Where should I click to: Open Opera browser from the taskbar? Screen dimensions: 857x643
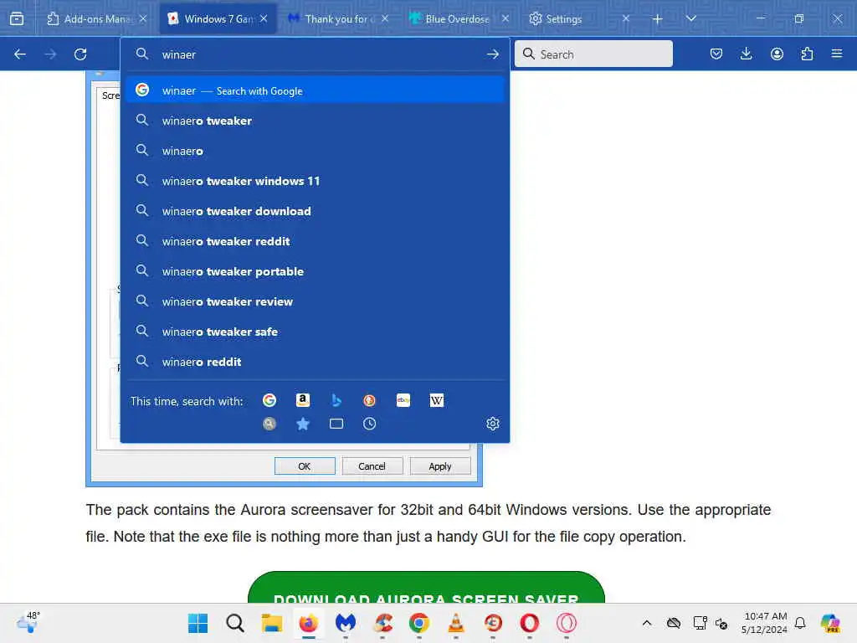(529, 623)
